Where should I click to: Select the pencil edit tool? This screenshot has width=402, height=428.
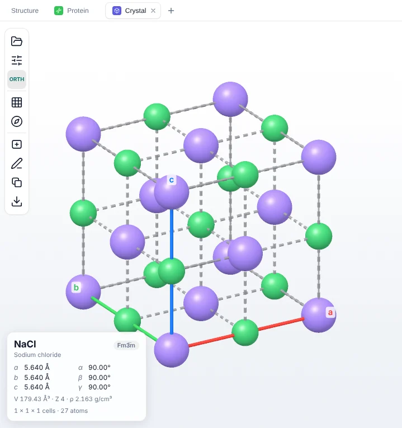click(17, 163)
